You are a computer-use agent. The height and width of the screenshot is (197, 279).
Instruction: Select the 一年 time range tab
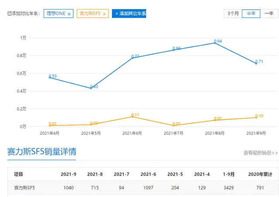(x=269, y=13)
